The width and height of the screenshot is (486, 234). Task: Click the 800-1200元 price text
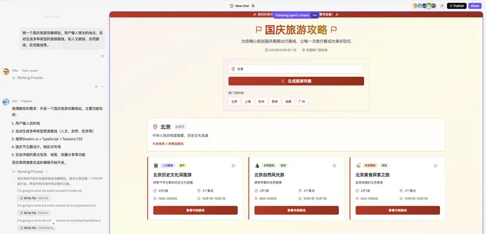click(x=268, y=198)
